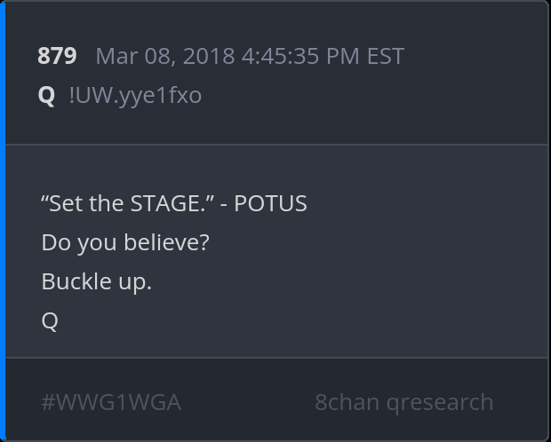The width and height of the screenshot is (551, 442).
Task: Click the "EST" timezone label
Action: click(x=386, y=57)
